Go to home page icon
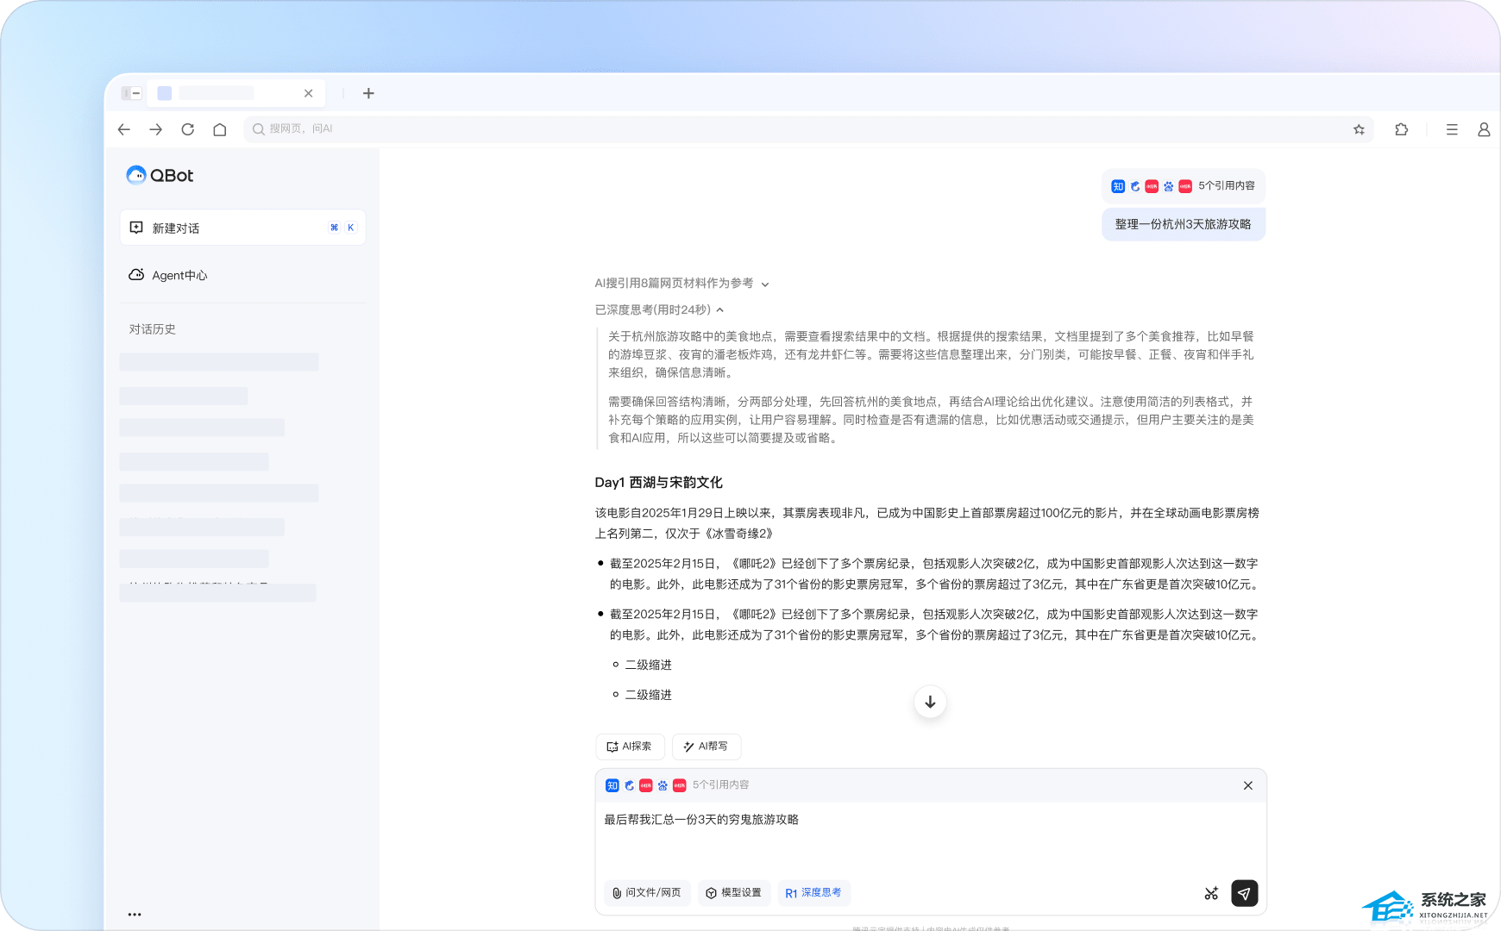 click(x=220, y=129)
